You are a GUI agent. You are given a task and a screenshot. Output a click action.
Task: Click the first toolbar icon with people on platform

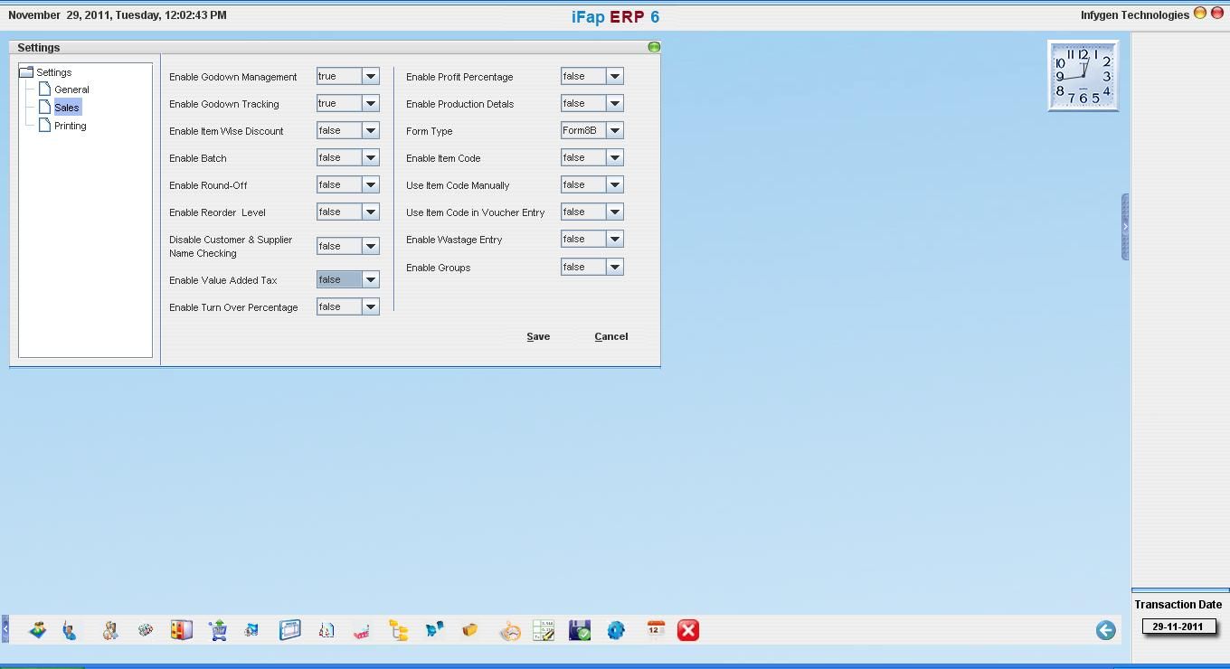pyautogui.click(x=37, y=630)
